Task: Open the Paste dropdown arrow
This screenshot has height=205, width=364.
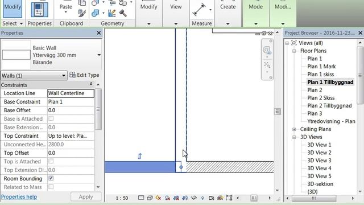Action: [66, 12]
